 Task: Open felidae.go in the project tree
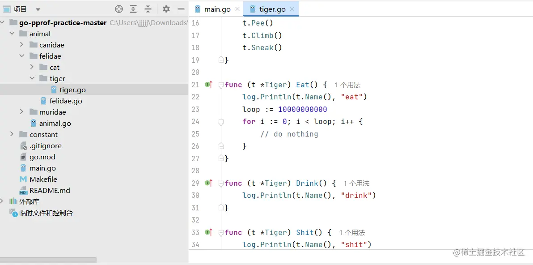[66, 101]
